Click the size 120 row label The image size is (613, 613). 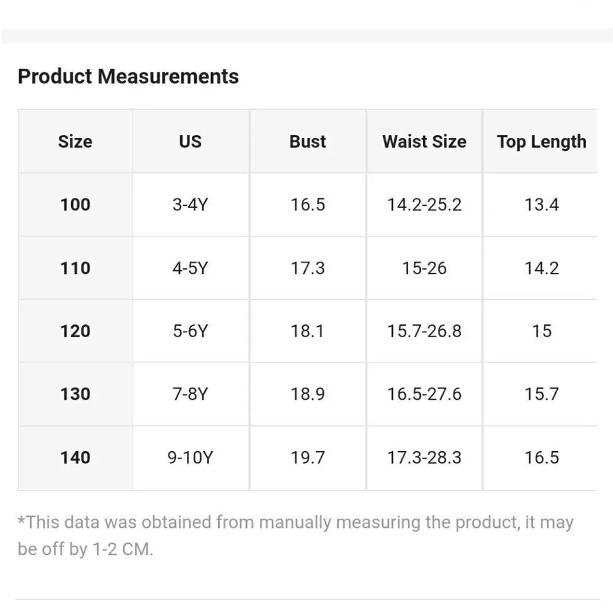75,331
